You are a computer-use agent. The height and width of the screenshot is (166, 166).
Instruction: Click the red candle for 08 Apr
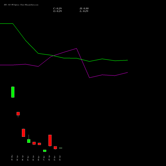[34, 143]
